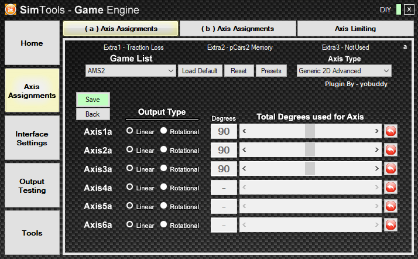The height and width of the screenshot is (259, 418).
Task: Open the Axis Limiting tab
Action: [x=355, y=29]
